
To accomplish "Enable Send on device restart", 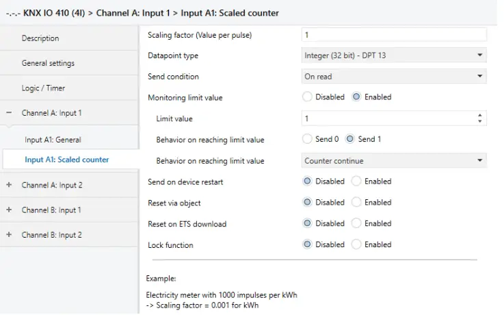I will coord(356,181).
